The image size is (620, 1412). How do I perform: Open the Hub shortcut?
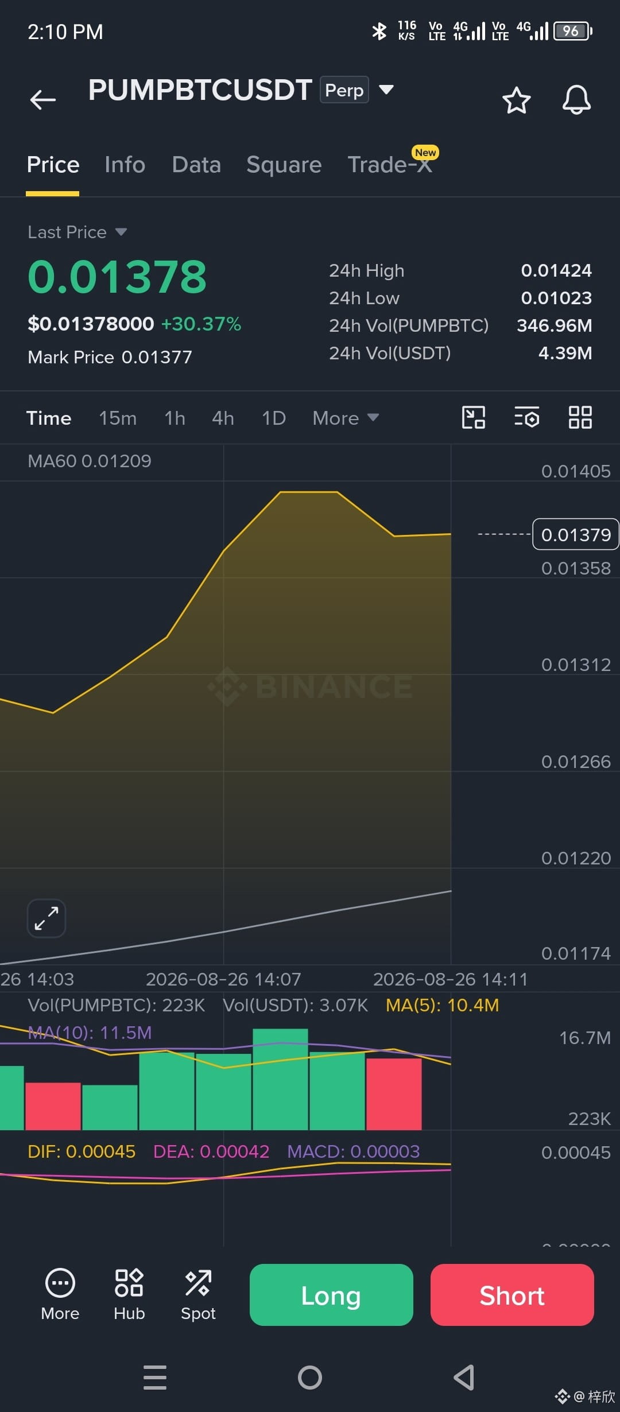click(129, 1295)
